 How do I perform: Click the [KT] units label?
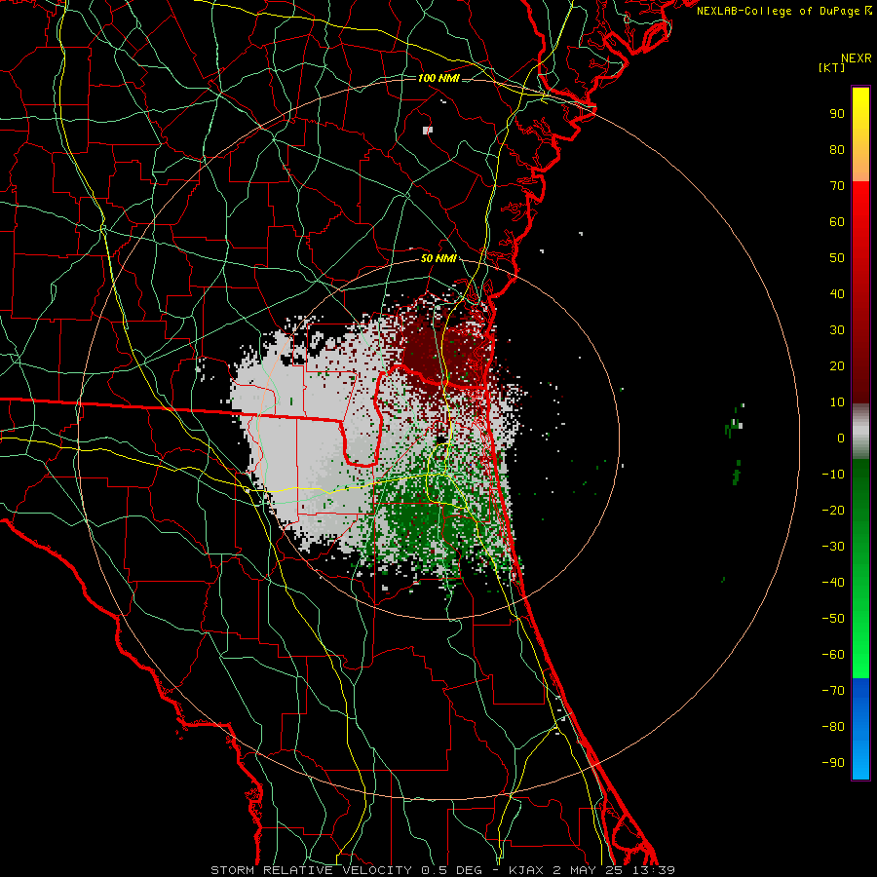click(x=831, y=67)
